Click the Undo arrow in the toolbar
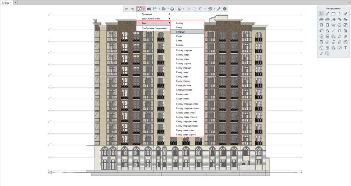The height and width of the screenshot is (186, 351). coord(126,9)
